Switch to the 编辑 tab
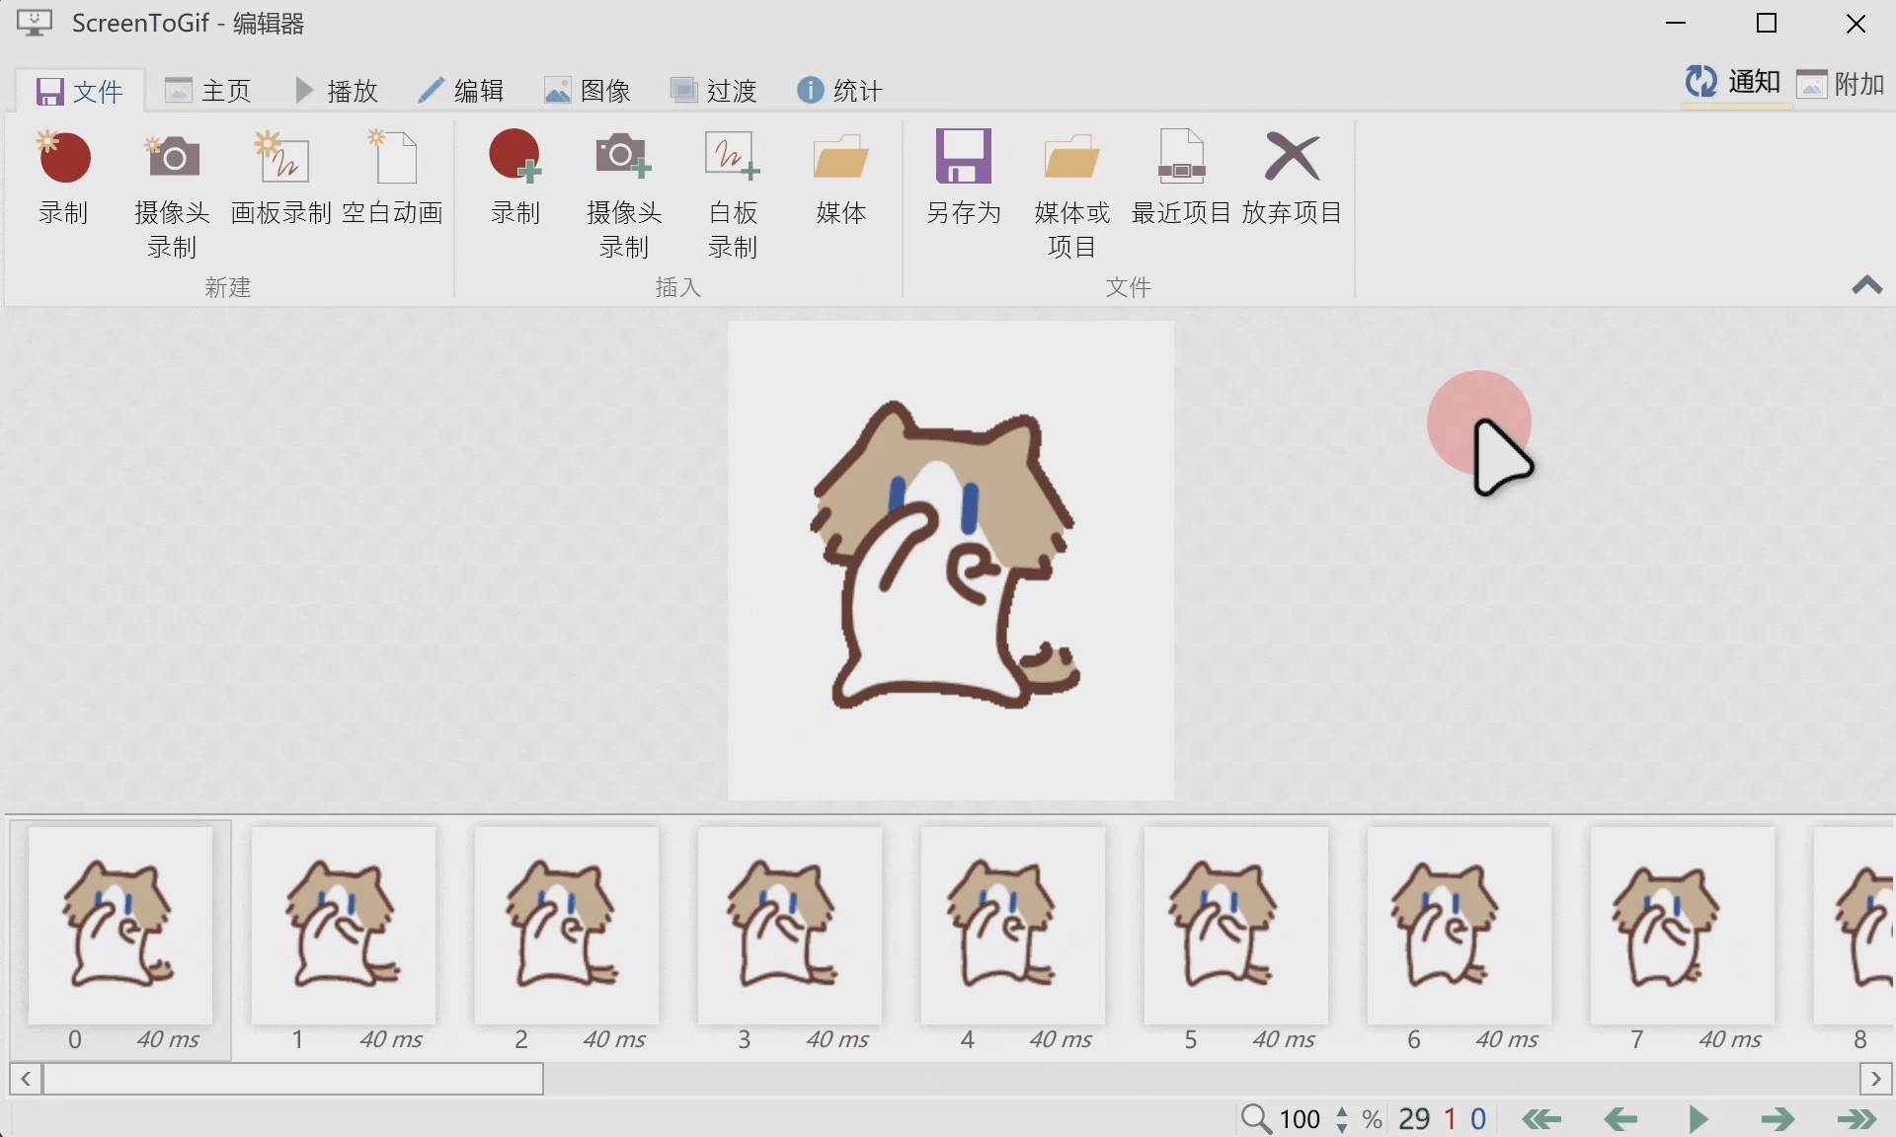The image size is (1896, 1137). coord(461,91)
